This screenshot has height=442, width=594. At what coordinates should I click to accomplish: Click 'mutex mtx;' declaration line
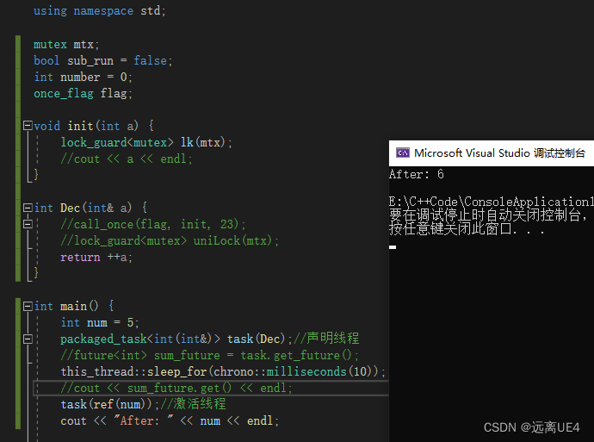(x=66, y=44)
